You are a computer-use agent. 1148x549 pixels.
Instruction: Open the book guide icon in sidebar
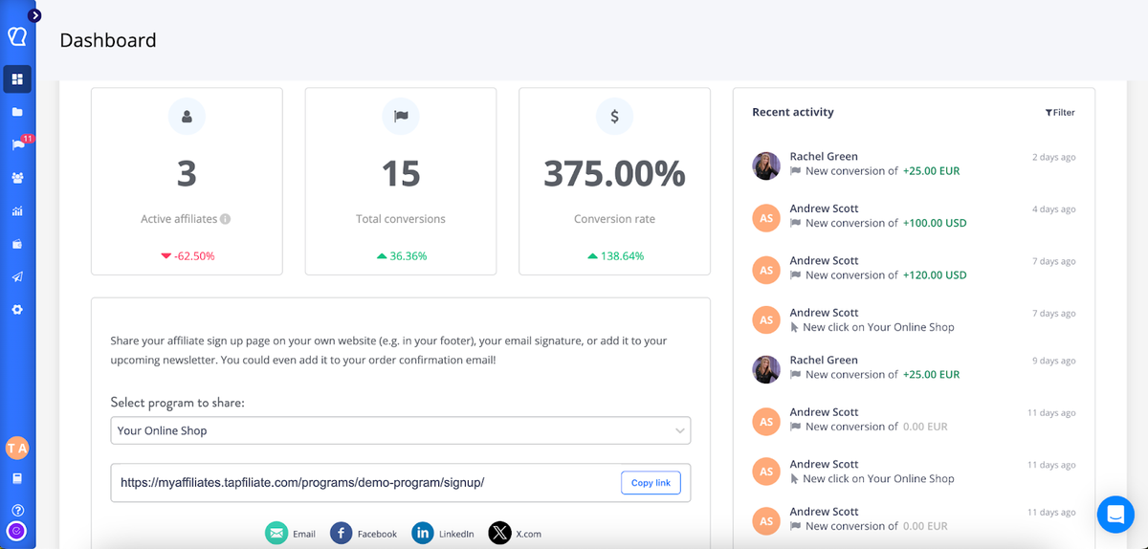point(17,478)
